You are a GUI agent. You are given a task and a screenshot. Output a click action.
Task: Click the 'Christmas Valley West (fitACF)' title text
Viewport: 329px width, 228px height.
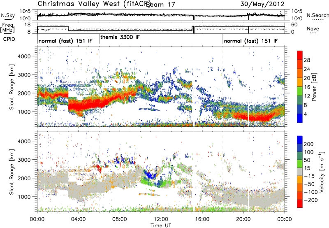coord(94,4)
